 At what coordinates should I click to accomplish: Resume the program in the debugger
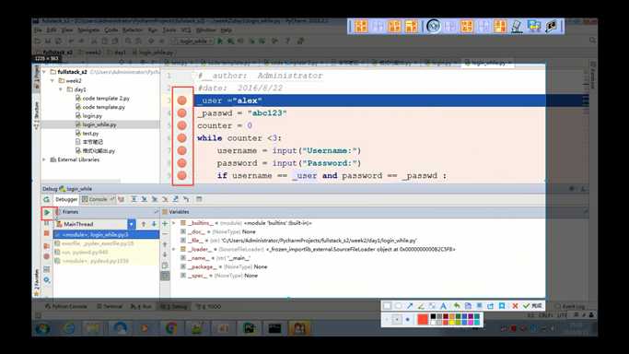(x=47, y=212)
